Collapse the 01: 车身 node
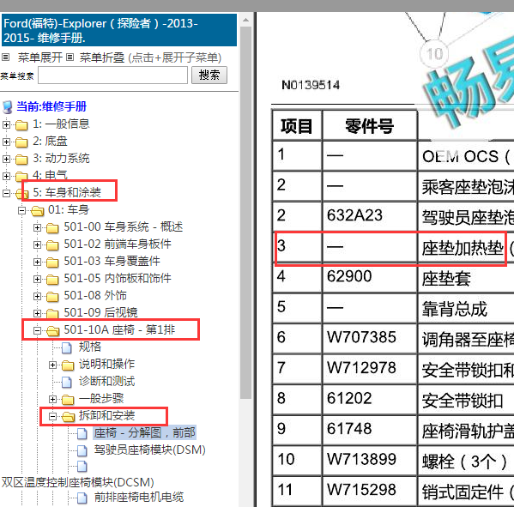 [21, 210]
